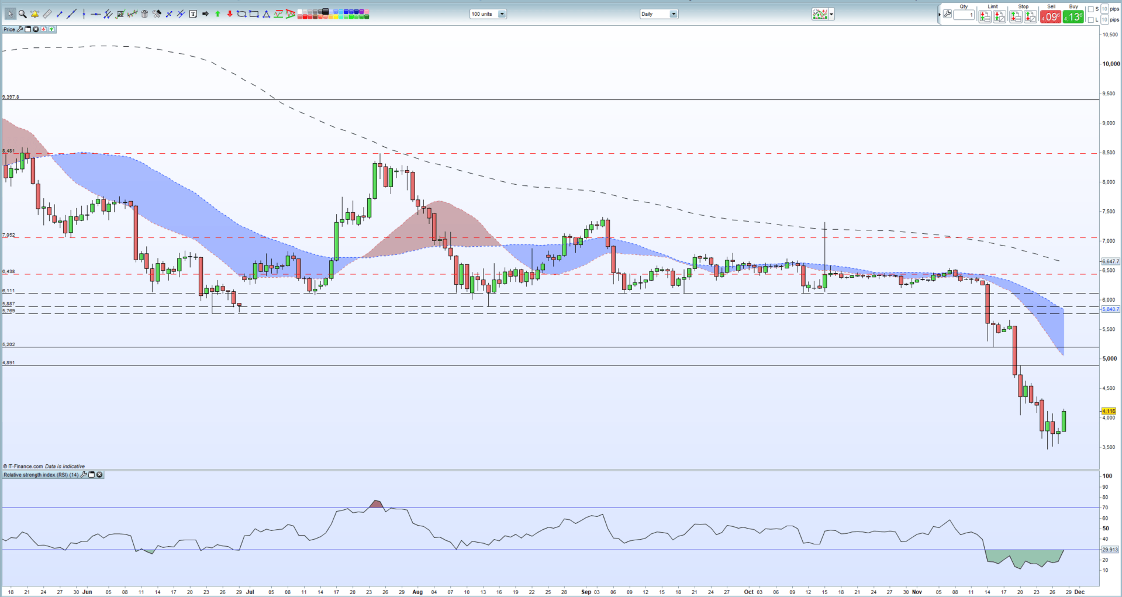This screenshot has height=597, width=1122.
Task: Select the triangle drawing tool
Action: [x=266, y=14]
